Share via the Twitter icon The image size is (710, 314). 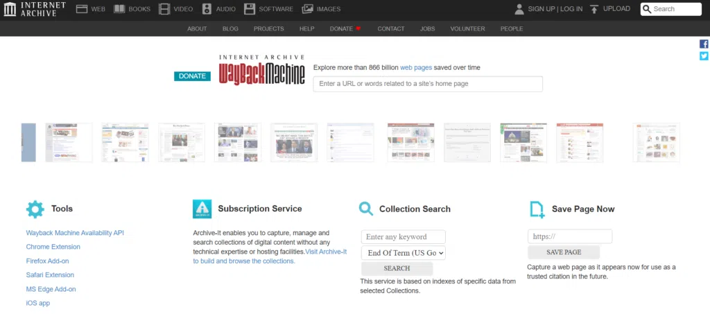704,55
